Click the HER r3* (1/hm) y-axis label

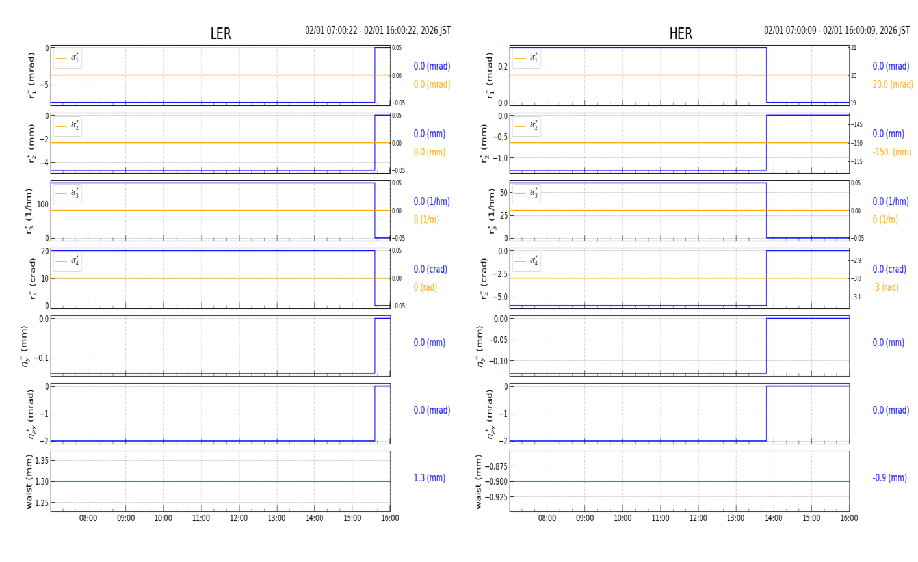point(492,211)
